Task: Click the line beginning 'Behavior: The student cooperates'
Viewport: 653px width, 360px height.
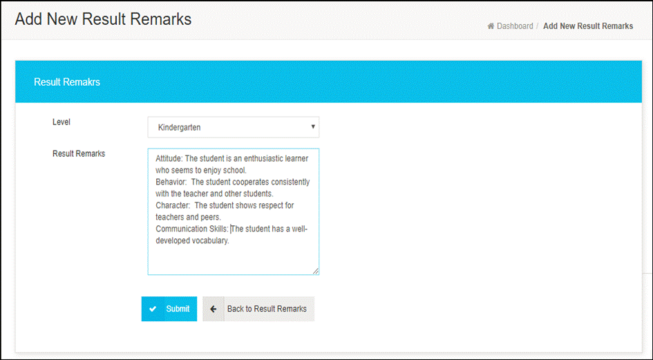Action: pyautogui.click(x=233, y=182)
